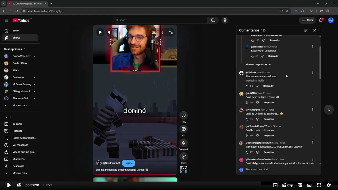Subscribe with the Unirme button

129,163
